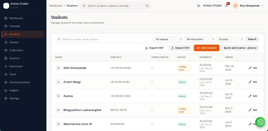Click the Export CSV button
The height and width of the screenshot is (131, 268).
(x=154, y=48)
